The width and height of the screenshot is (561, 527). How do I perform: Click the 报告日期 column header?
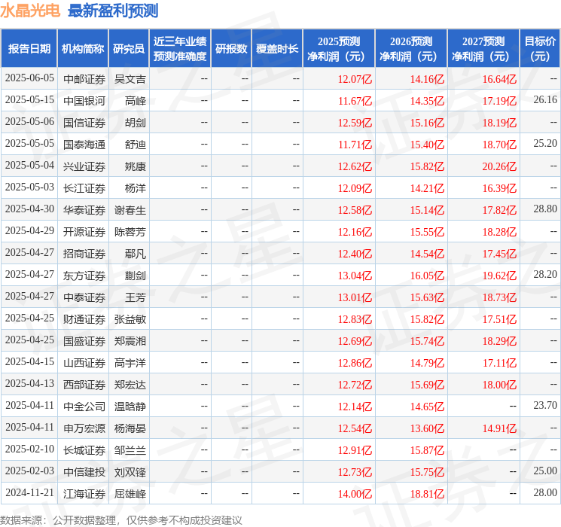point(29,49)
